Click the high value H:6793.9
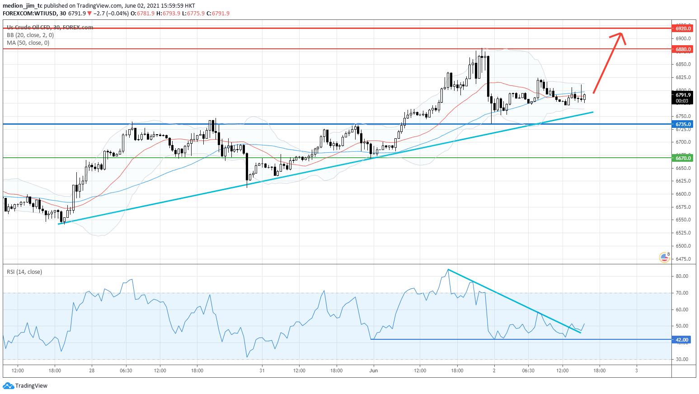Viewport: 699px width, 394px height. coord(169,13)
